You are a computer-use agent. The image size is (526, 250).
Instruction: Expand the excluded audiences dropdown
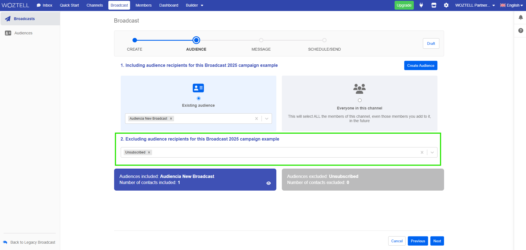(432, 152)
